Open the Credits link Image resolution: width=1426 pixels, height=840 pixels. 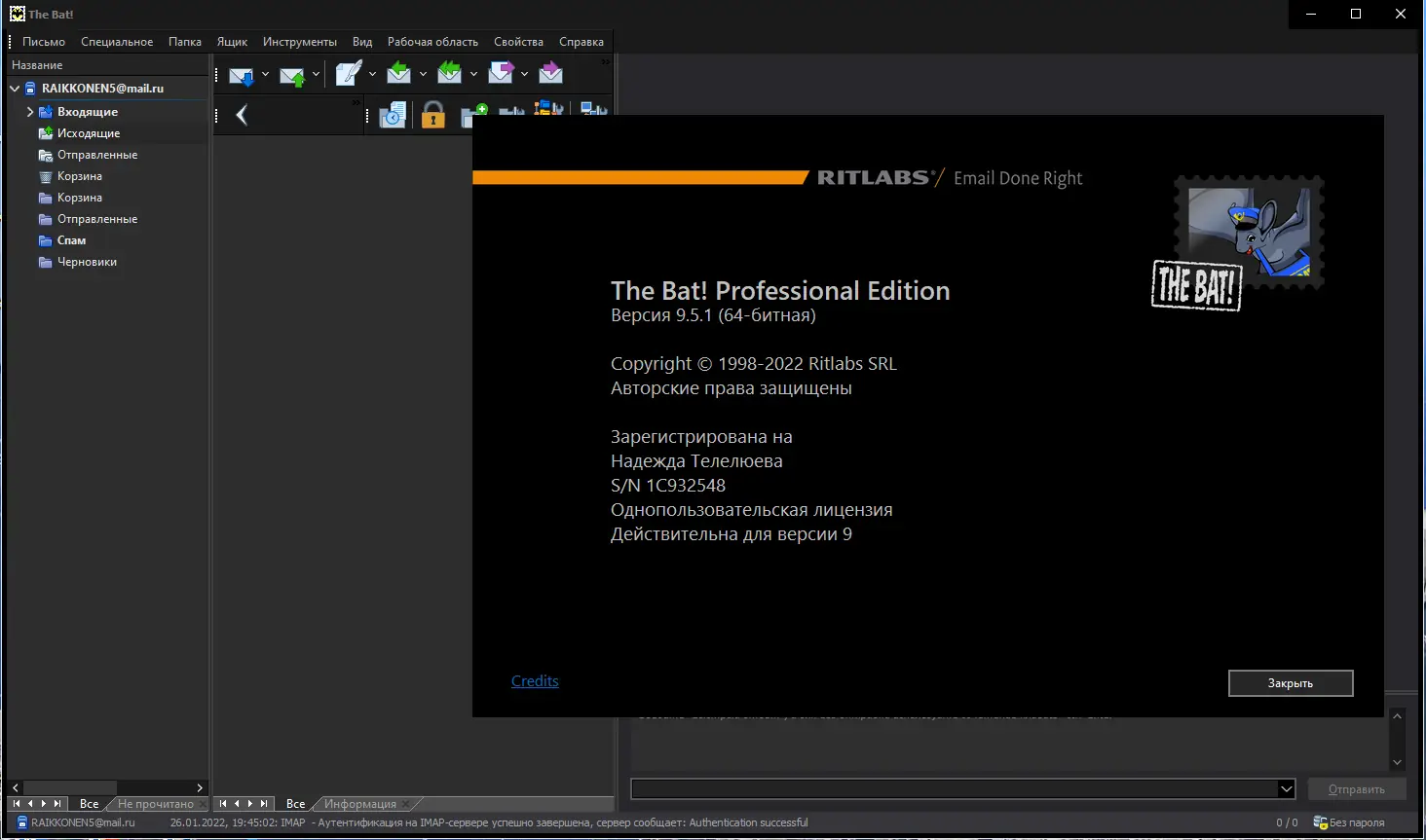point(534,680)
